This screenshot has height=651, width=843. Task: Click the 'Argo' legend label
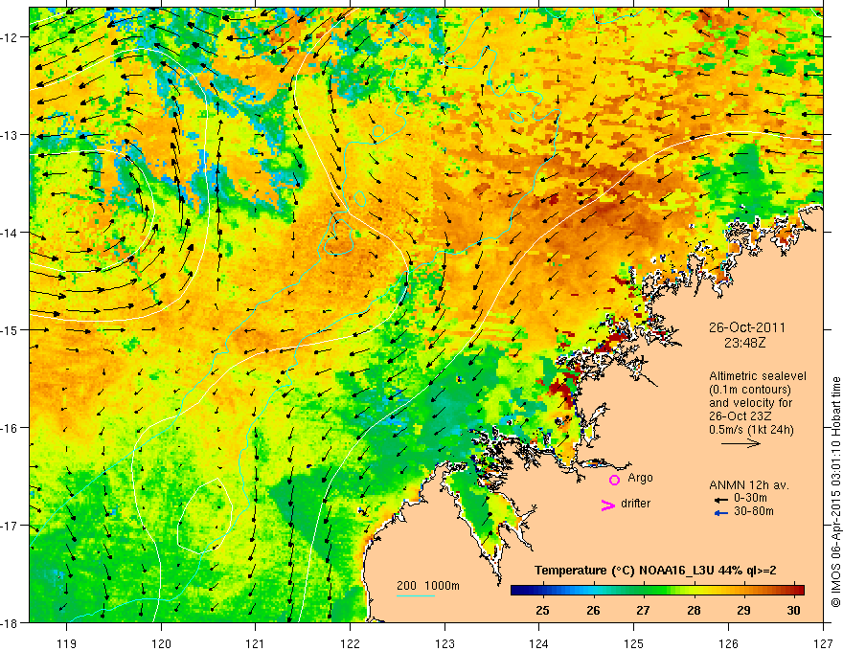coord(640,478)
